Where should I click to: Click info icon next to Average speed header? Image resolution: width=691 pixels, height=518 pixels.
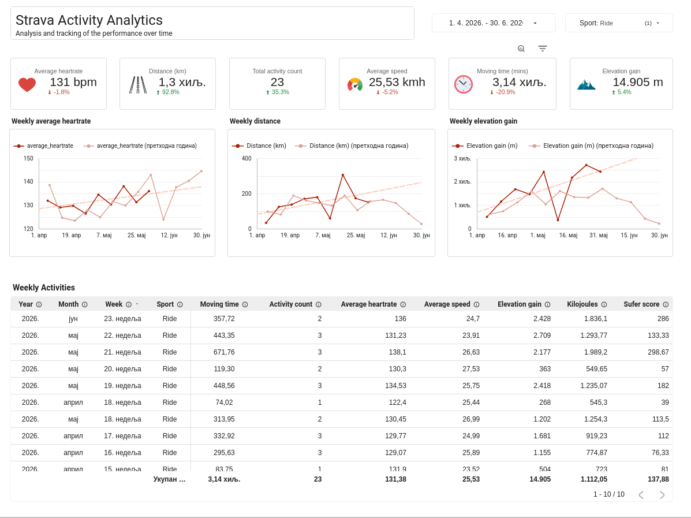(476, 304)
